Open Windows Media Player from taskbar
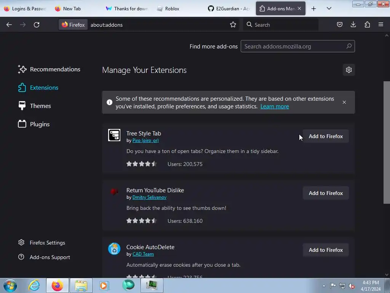390x293 pixels. [104, 285]
